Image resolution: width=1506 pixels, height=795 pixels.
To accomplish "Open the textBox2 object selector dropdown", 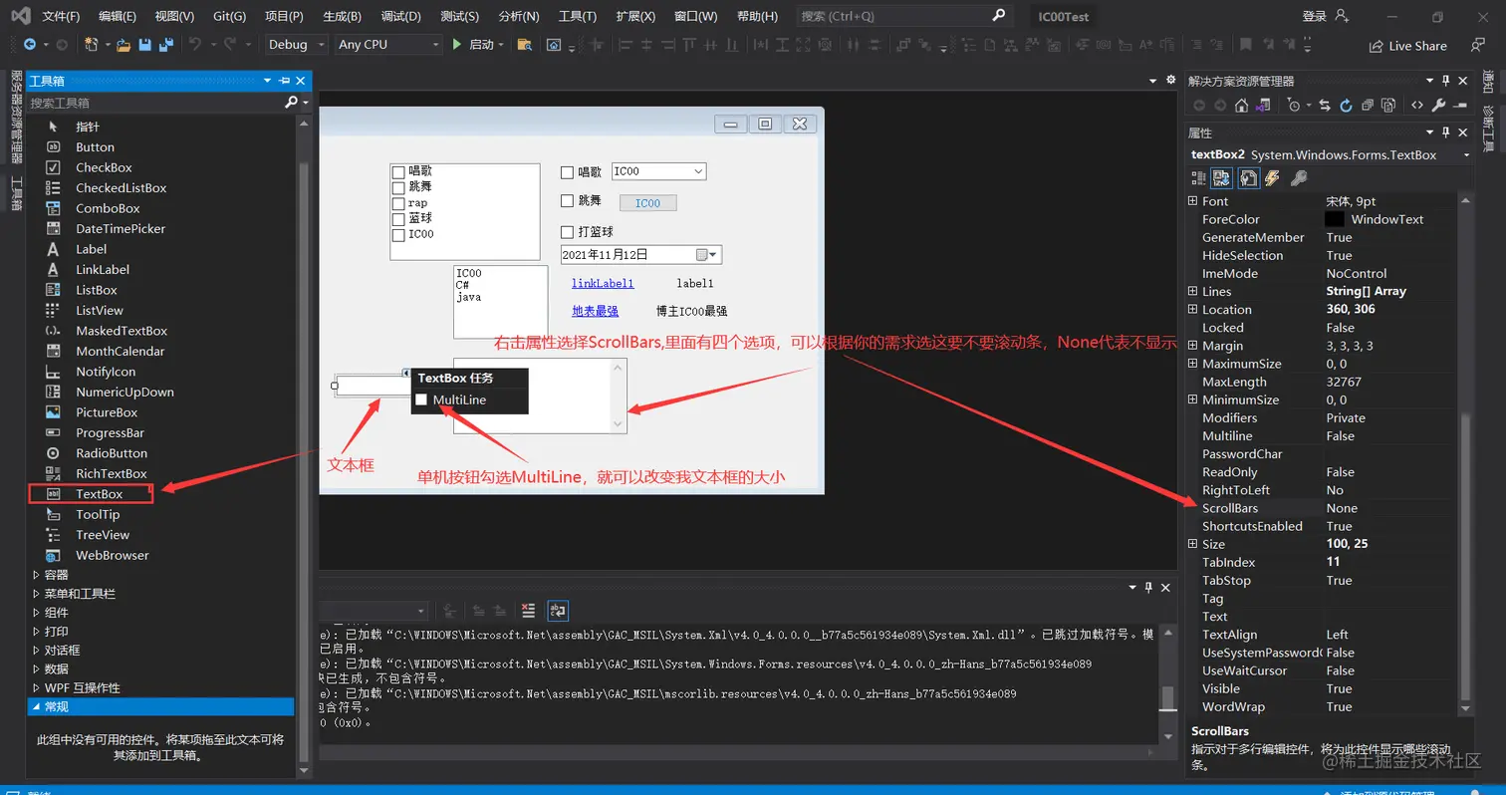I will click(x=1466, y=155).
